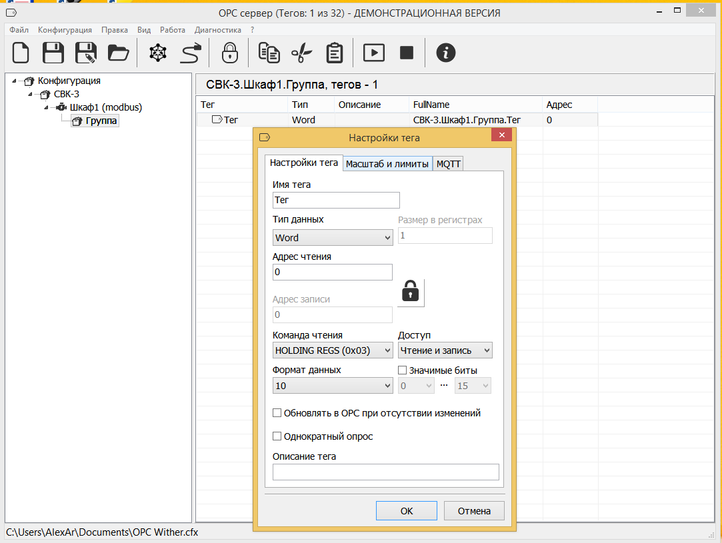The width and height of the screenshot is (722, 543).
Task: Click Отмена to cancel dialog
Action: [474, 511]
